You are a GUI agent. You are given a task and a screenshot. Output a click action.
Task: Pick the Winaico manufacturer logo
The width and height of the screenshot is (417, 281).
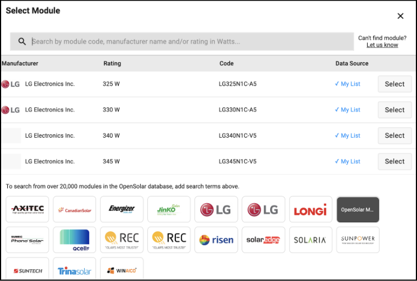[122, 269]
